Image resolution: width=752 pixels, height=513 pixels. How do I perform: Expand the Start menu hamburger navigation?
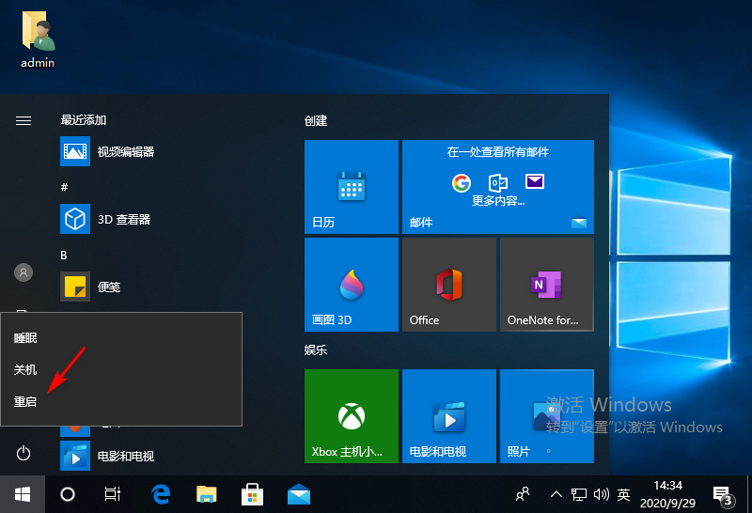23,120
